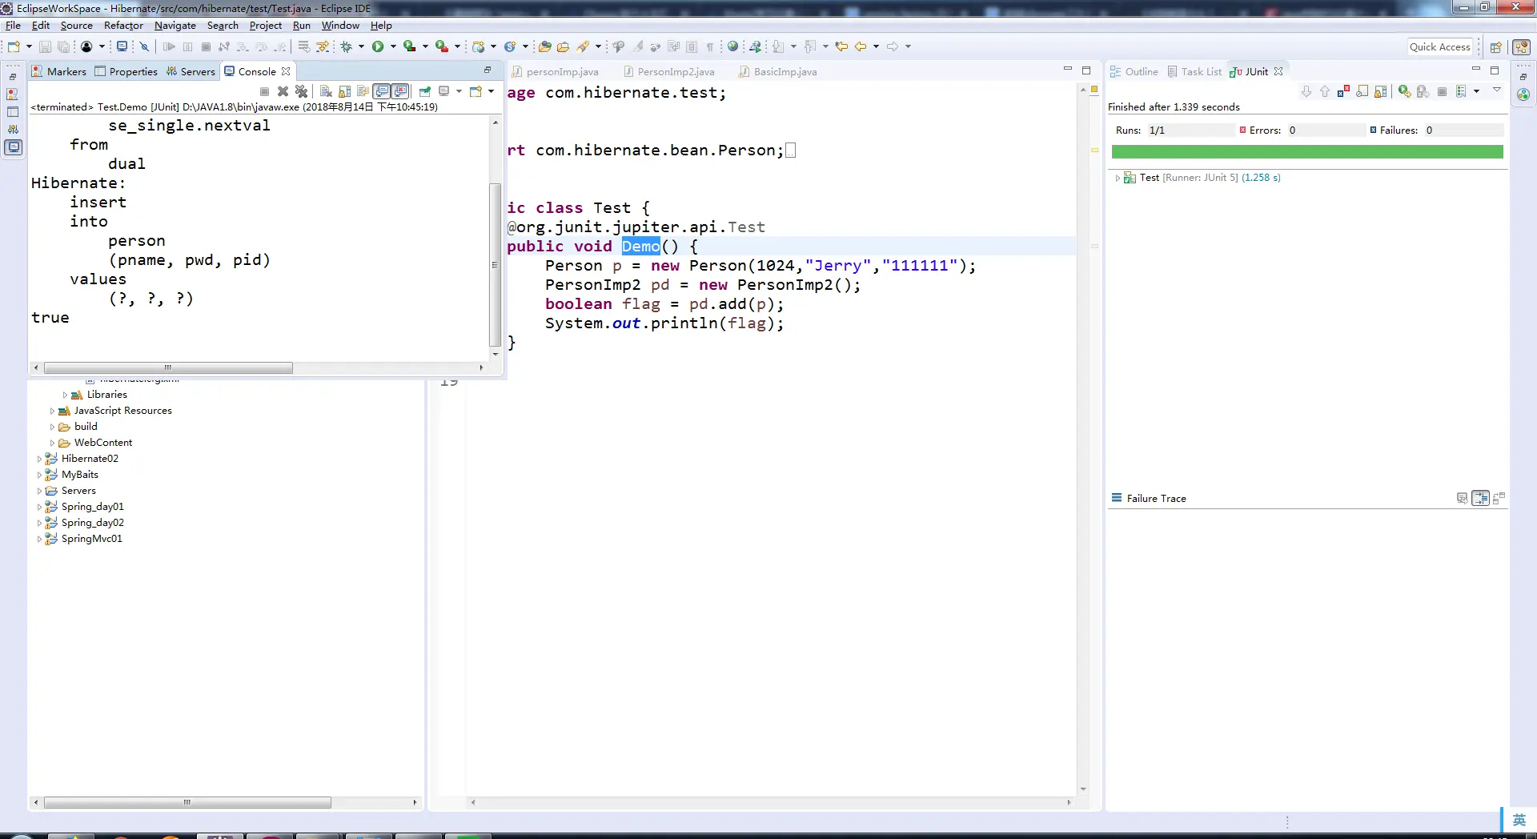Expand the Spring_day01 project

[39, 507]
